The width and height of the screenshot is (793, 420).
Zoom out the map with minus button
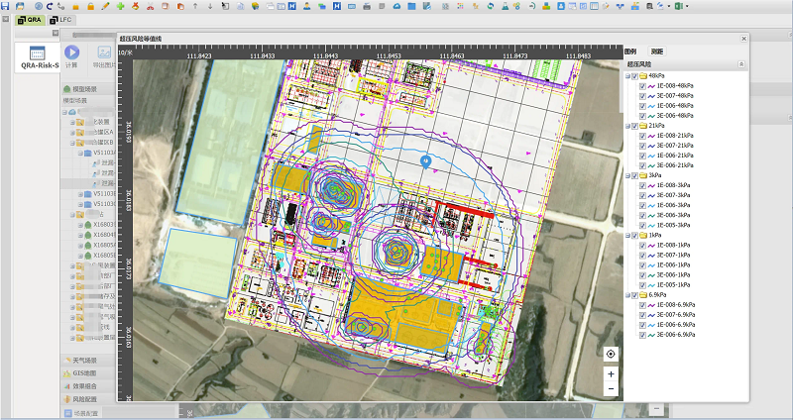tap(611, 390)
